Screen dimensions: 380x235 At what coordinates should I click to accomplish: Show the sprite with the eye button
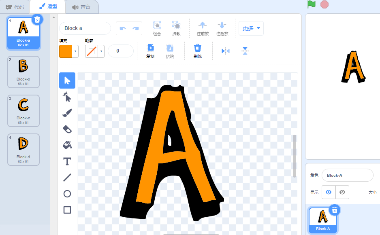pos(329,192)
